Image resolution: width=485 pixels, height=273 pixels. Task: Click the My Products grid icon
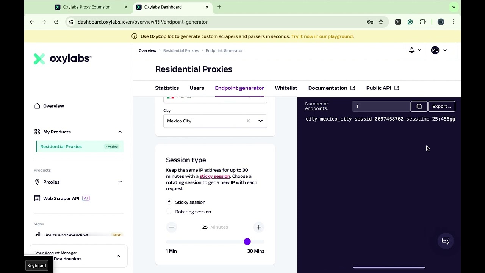(x=37, y=132)
